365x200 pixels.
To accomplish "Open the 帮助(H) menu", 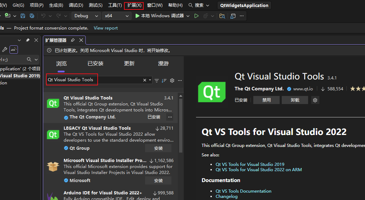I will point(175,5).
